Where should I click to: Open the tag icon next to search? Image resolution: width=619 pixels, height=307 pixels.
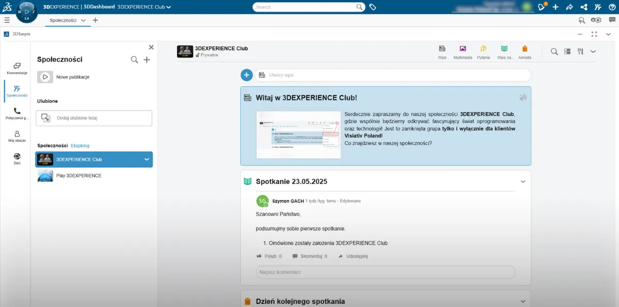point(373,7)
